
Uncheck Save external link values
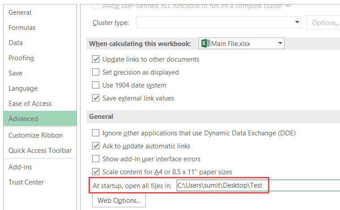[96, 98]
